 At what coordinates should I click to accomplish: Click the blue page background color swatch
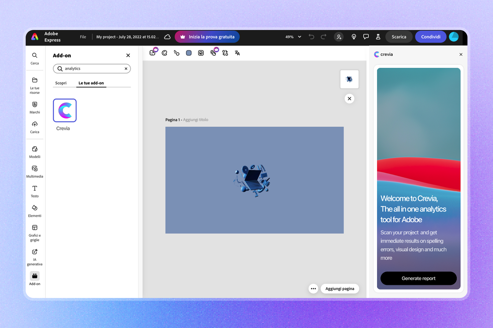tap(189, 53)
